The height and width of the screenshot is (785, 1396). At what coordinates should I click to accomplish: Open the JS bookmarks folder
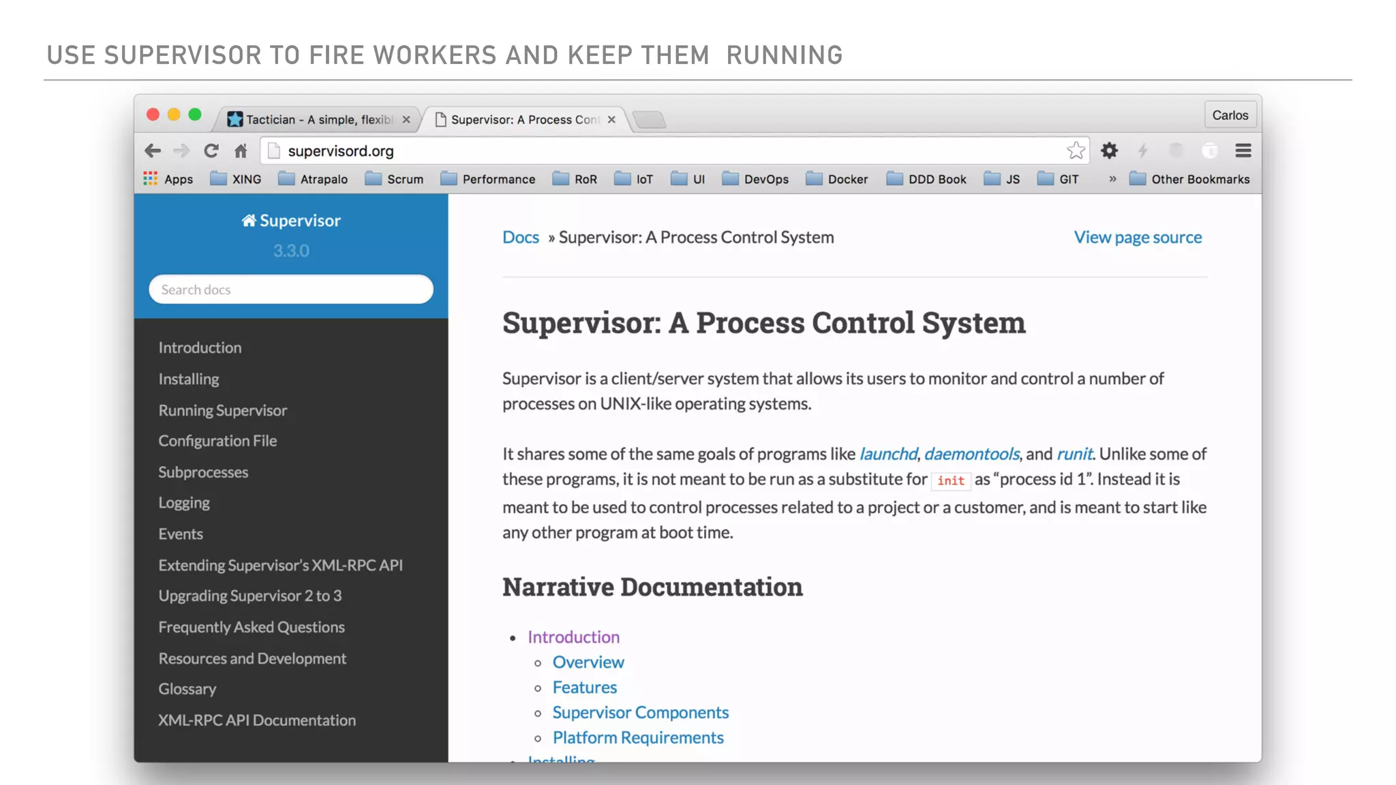pyautogui.click(x=1002, y=179)
